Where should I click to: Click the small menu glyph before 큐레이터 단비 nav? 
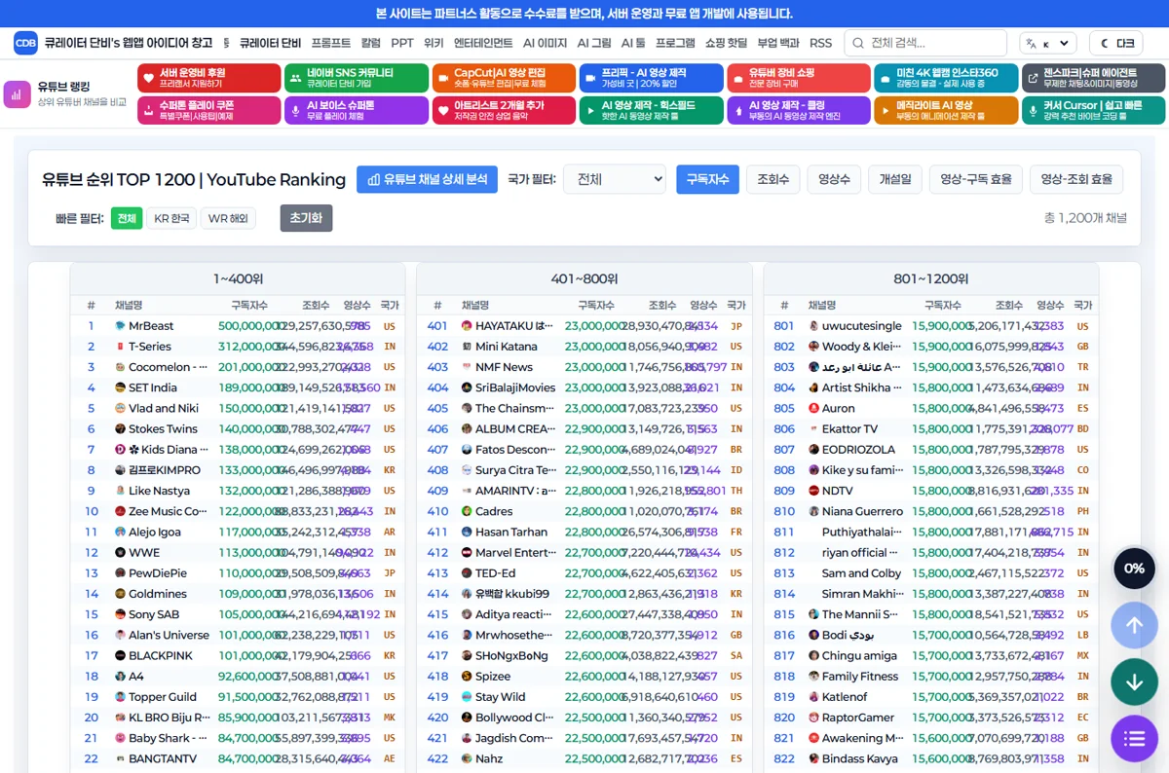click(226, 43)
